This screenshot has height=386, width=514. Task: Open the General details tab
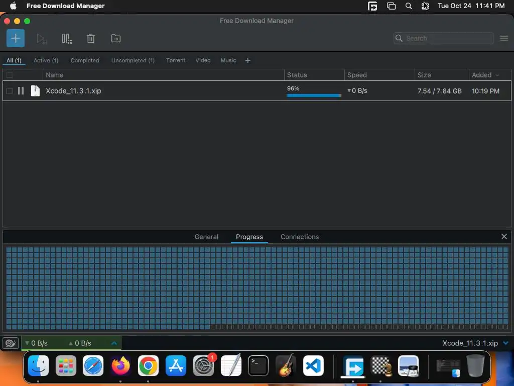206,237
